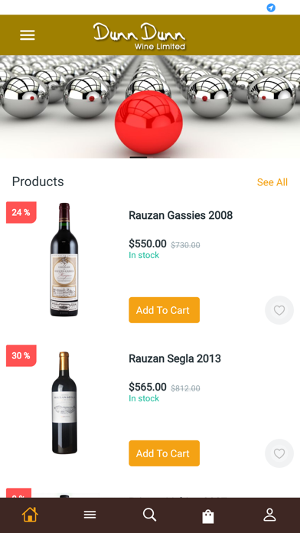Tap the Dunn Dunn Wine Limited logo
Screen dimensions: 300x533
(139, 36)
